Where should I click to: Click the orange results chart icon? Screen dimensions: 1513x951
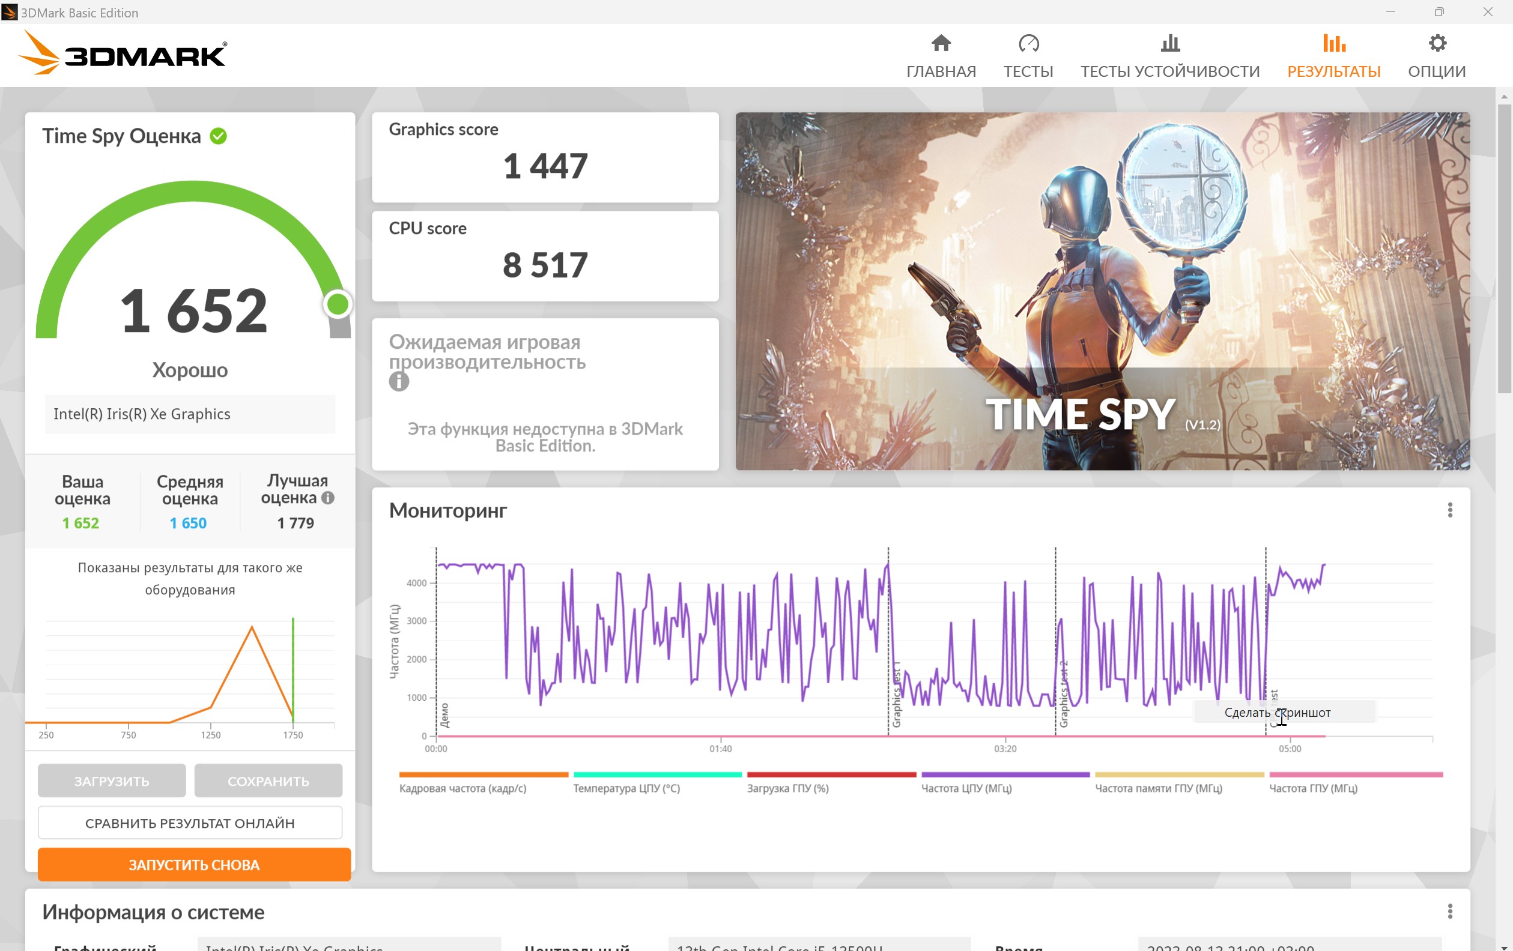(1334, 43)
